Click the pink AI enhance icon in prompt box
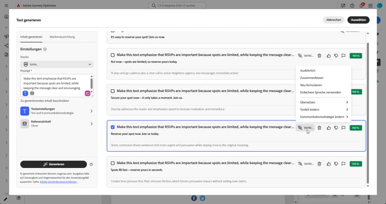 [x=87, y=93]
